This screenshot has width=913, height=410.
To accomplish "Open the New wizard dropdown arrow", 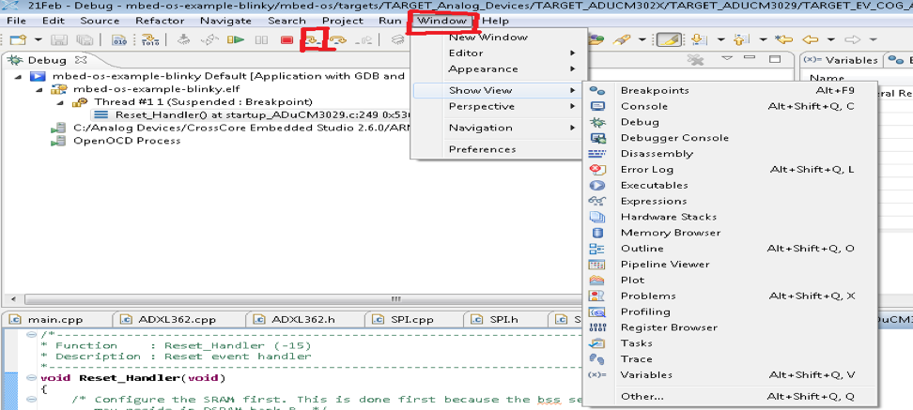I will [39, 39].
